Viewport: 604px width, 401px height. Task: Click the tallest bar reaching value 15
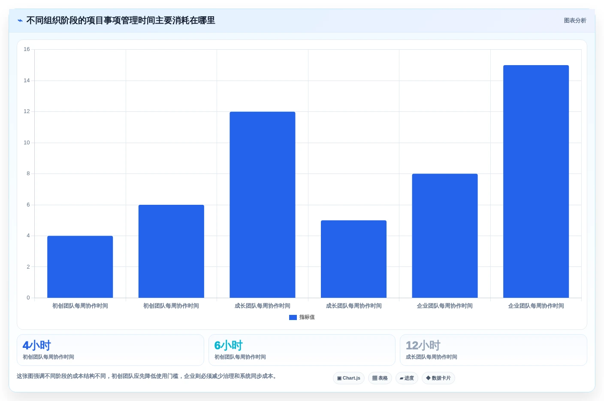pos(536,182)
